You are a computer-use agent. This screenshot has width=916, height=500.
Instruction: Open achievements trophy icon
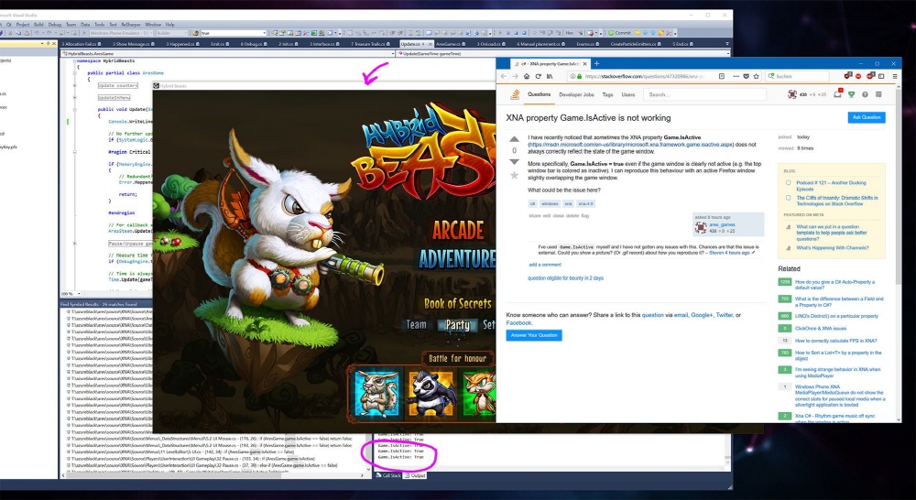[x=851, y=94]
